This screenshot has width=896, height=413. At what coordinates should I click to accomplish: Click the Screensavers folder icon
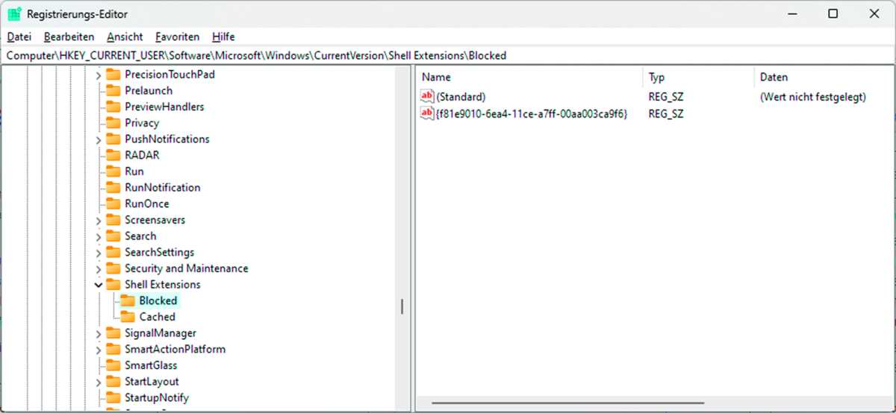(113, 220)
